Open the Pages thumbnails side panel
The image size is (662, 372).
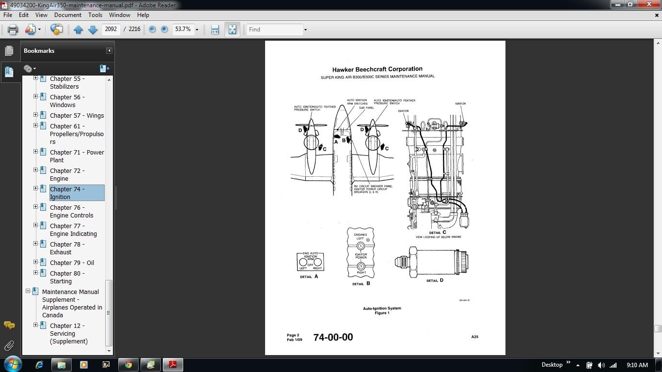coord(9,51)
